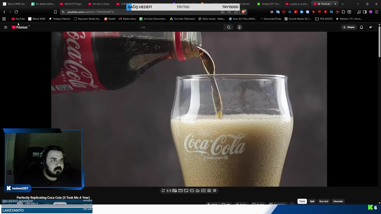Open the Tosbaa | Patreon bookmark
Screen dimensions: 381x214
[x=60, y=19]
